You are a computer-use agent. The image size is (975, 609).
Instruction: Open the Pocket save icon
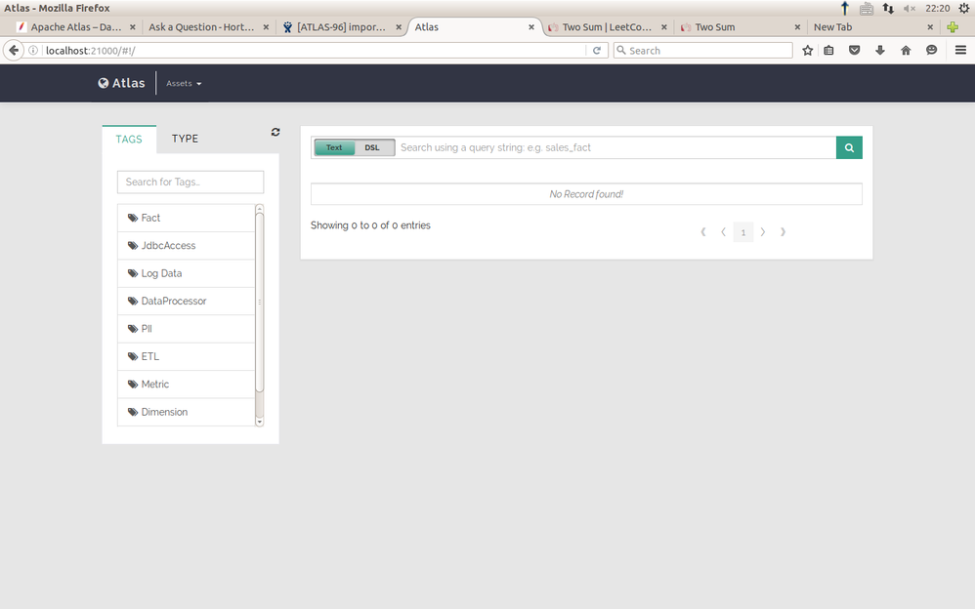(855, 51)
